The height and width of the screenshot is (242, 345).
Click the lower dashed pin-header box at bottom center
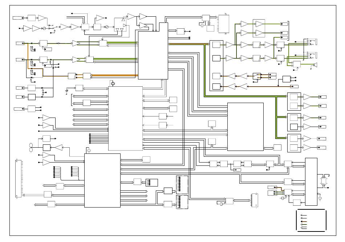tap(182, 202)
